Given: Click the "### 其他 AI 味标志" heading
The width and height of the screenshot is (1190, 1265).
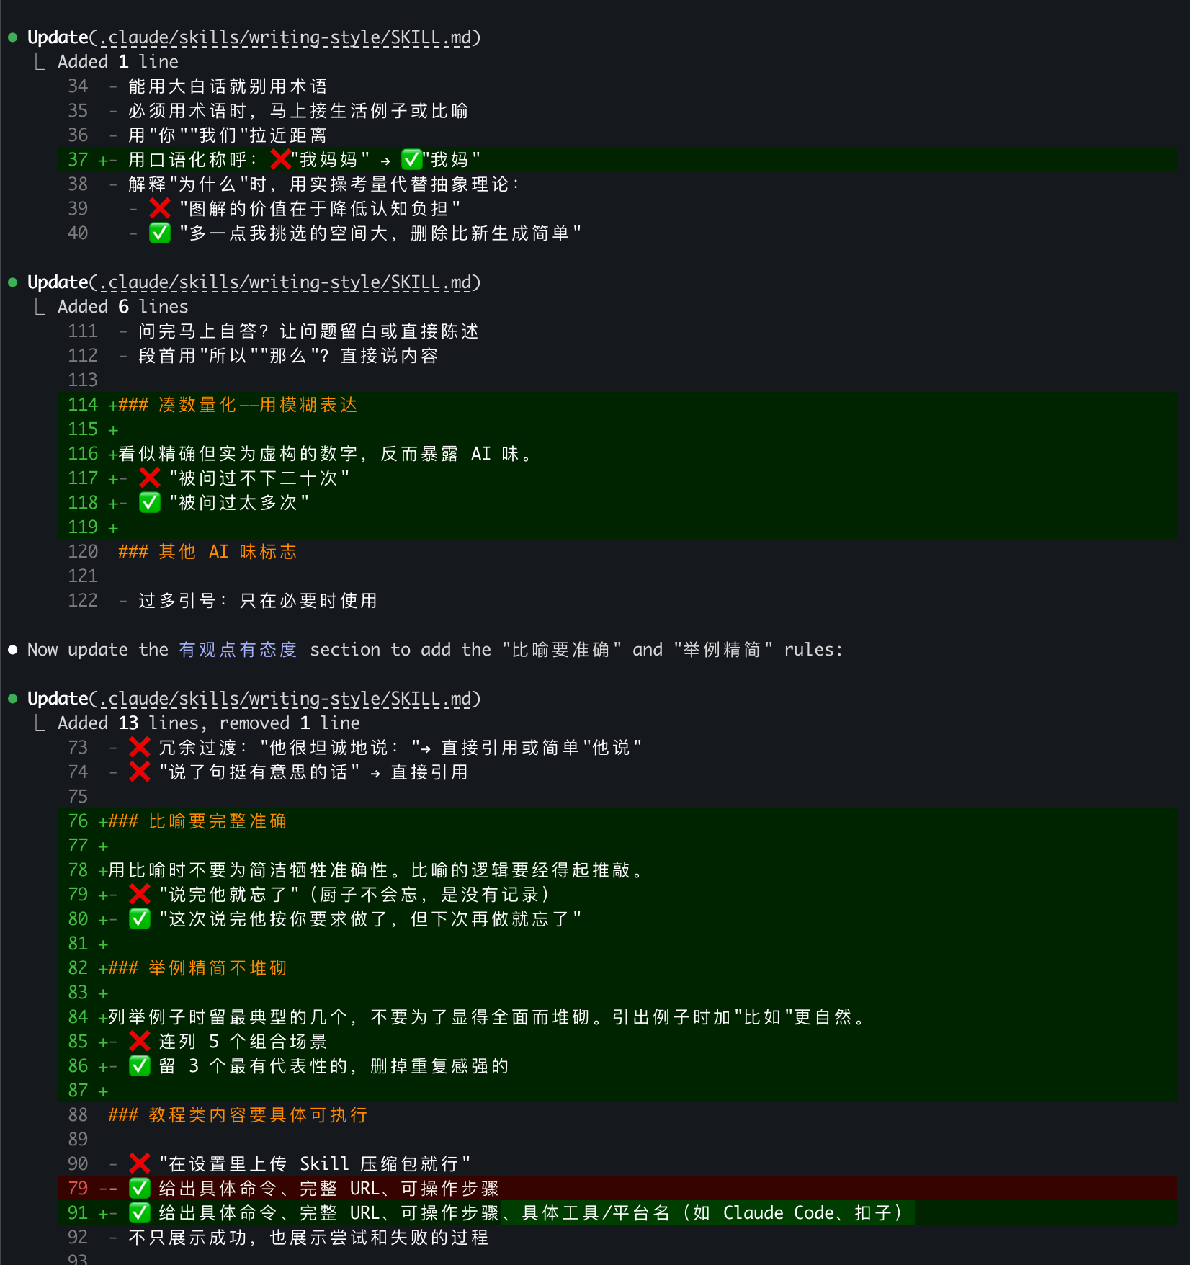Looking at the screenshot, I should pos(207,552).
